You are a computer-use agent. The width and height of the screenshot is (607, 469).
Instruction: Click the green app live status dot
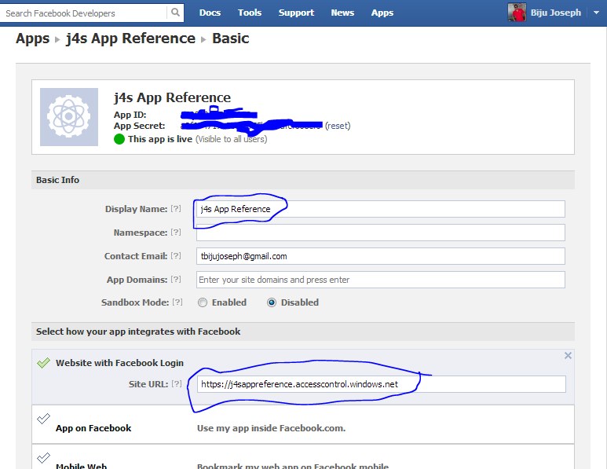click(x=119, y=138)
